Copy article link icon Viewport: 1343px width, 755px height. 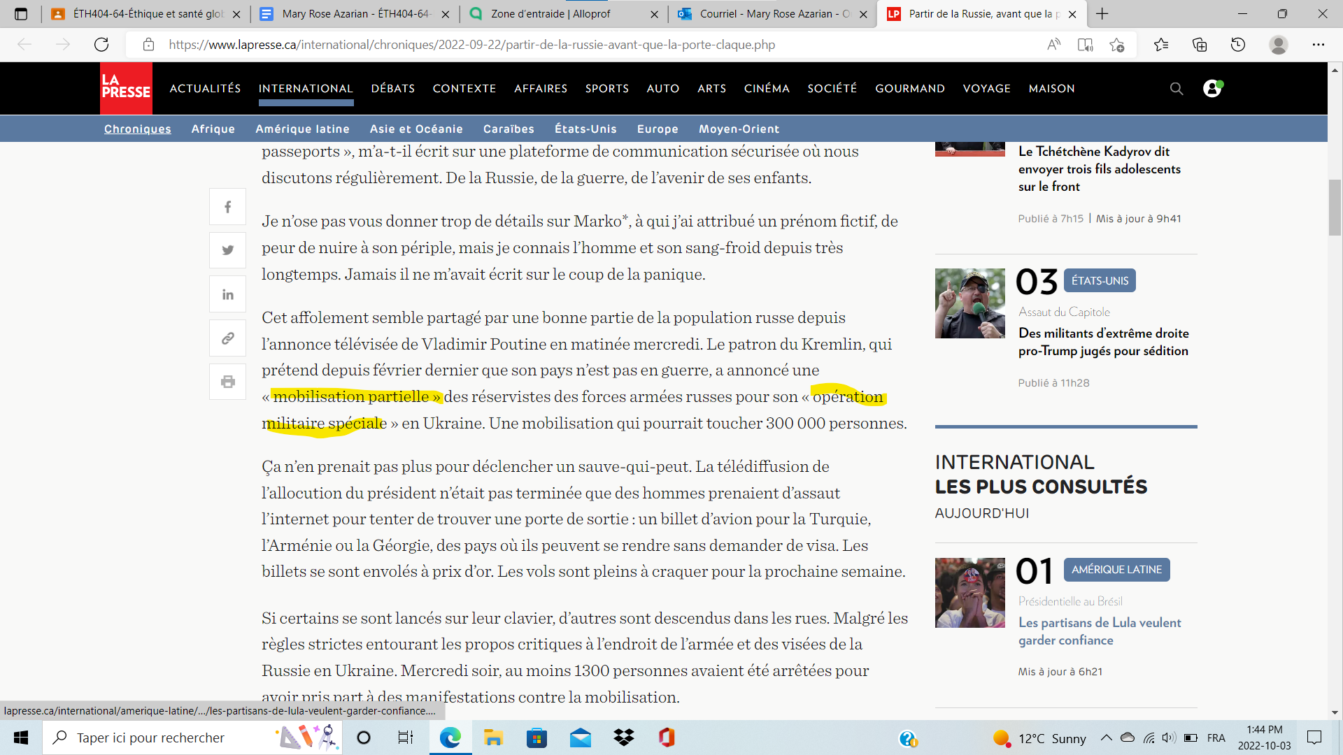point(227,338)
